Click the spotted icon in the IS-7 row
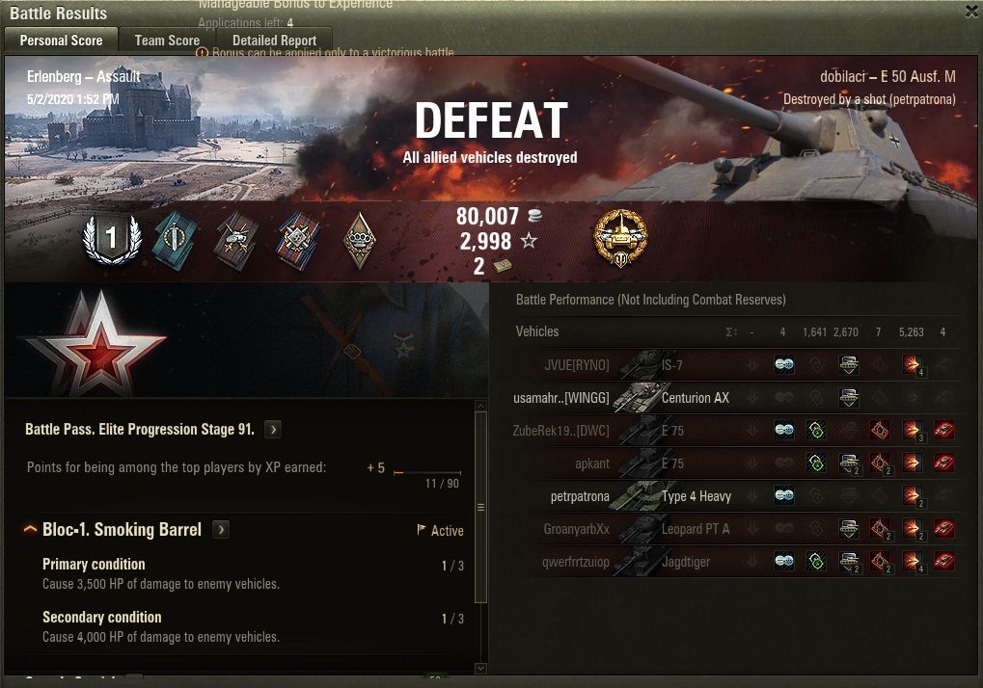This screenshot has width=983, height=688. click(783, 364)
